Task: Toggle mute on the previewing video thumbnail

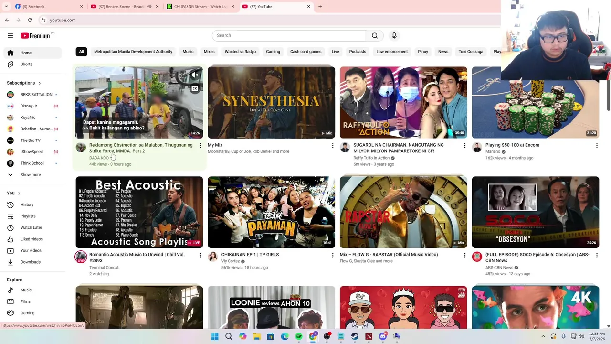Action: pos(194,75)
